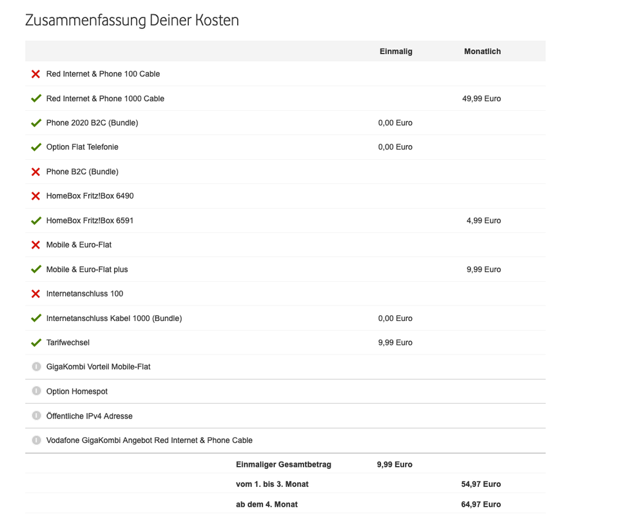Viewport: 644px width, 528px height.
Task: Click green check beside Mobile & Euro-Flat plus
Action: [36, 269]
